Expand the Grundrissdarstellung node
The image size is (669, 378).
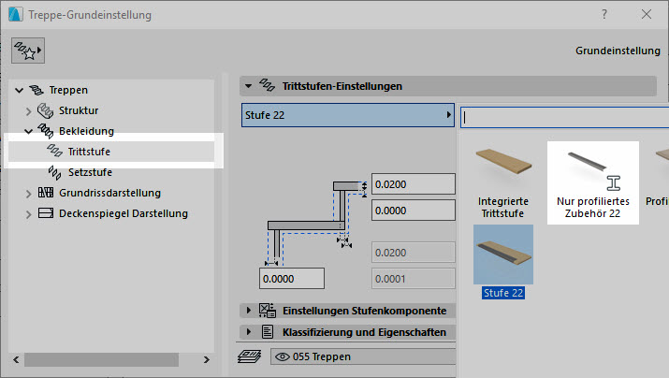pyautogui.click(x=29, y=194)
